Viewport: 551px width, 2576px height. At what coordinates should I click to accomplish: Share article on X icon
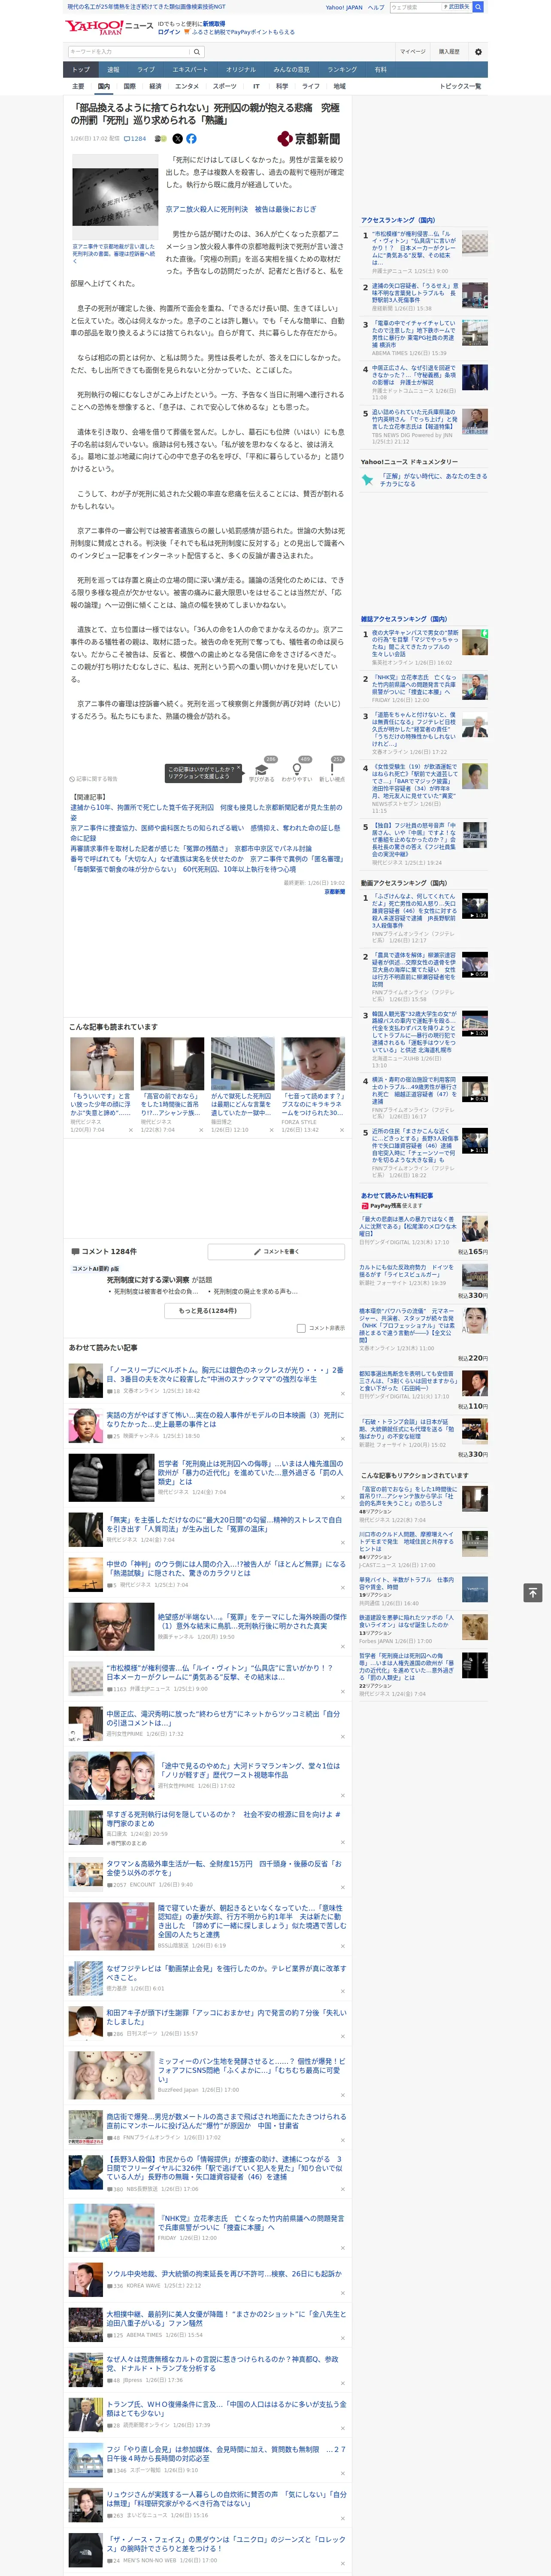pos(178,139)
